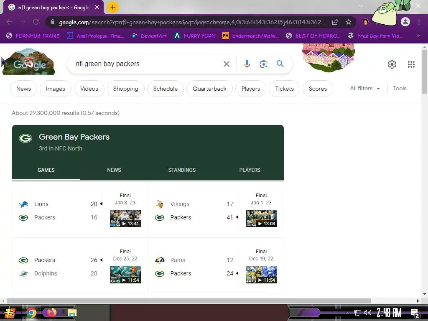The width and height of the screenshot is (428, 321).
Task: Filter results by Shopping
Action: point(125,89)
